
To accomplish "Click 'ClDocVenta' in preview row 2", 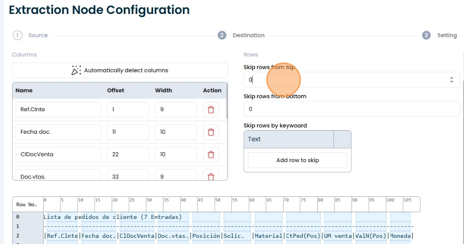I will click(137, 236).
